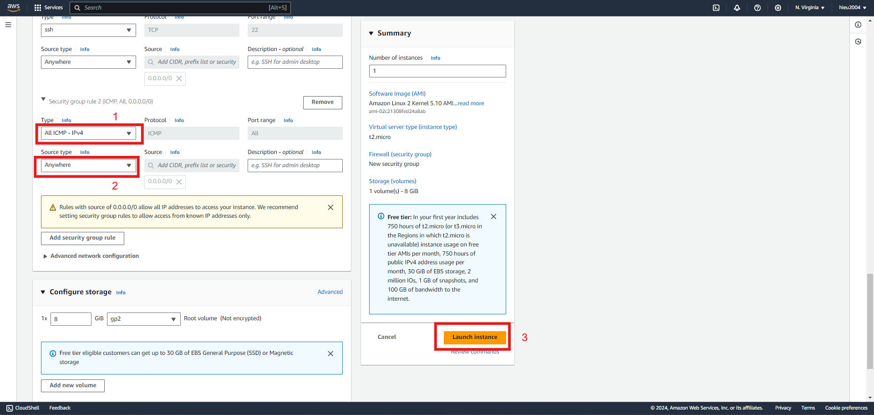Toggle the left navigation hamburger menu
This screenshot has height=415, width=874.
(8, 25)
